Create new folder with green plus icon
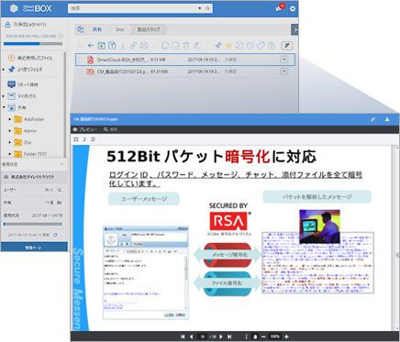 [101, 46]
